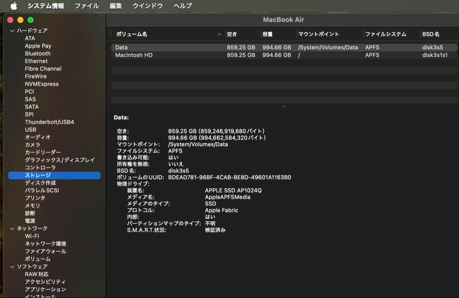
Task: Show Wi-Fi network information
Action: coord(32,236)
